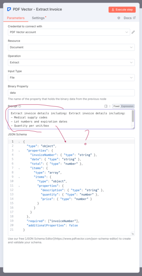Click "additionalProperties" on line 20
This screenshot has height=276, width=142.
(x=46, y=225)
